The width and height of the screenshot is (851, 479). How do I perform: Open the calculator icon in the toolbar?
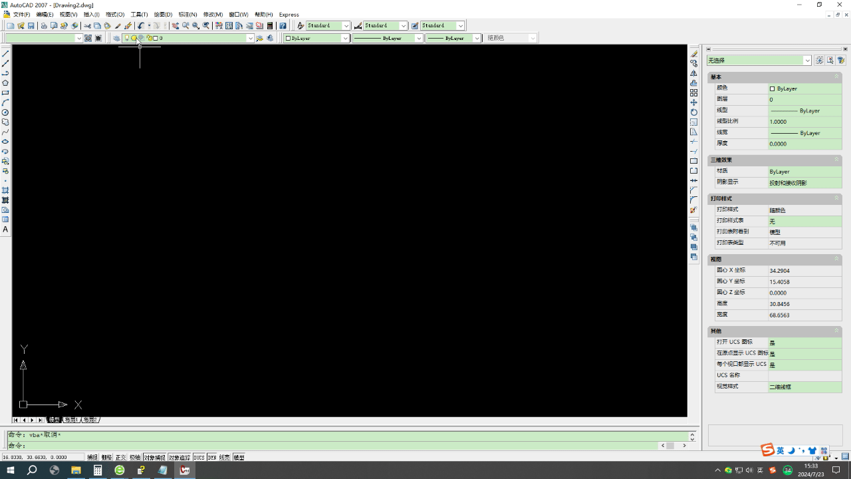tap(270, 26)
